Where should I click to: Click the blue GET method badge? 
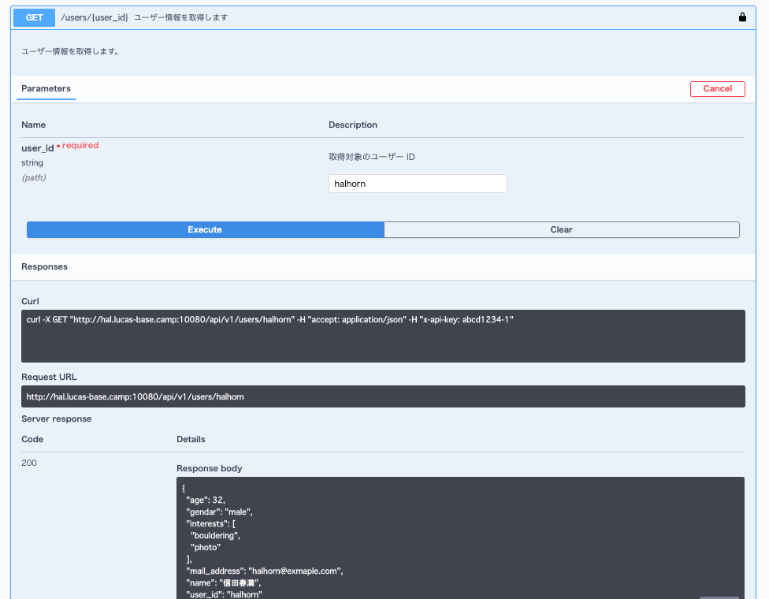34,17
